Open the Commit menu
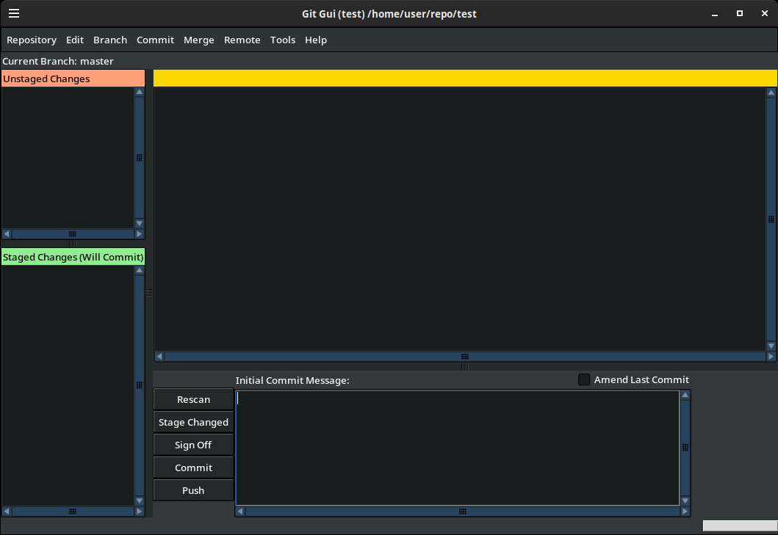 155,40
